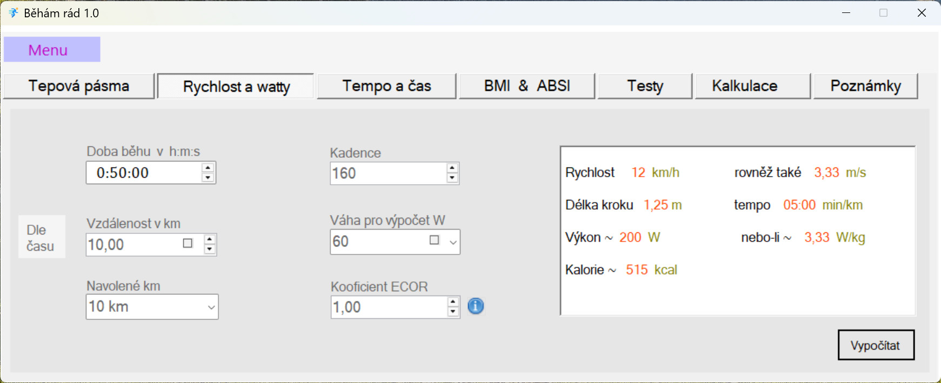Decrease distance in km with down arrow
Viewport: 941px width, 383px height.
[x=210, y=249]
